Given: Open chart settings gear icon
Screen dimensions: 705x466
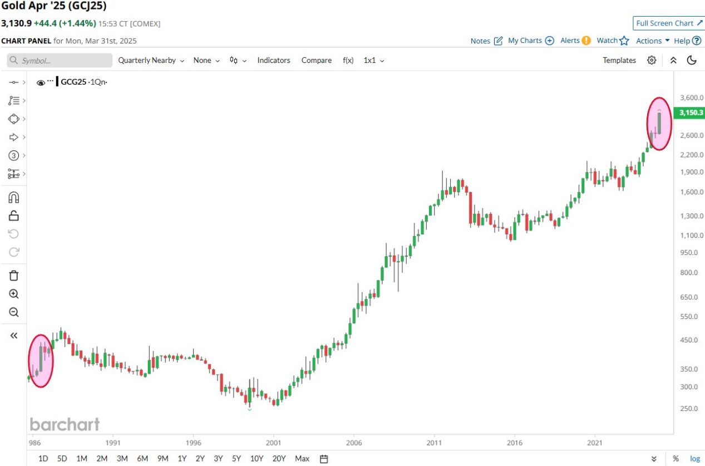Looking at the screenshot, I should click(x=652, y=60).
